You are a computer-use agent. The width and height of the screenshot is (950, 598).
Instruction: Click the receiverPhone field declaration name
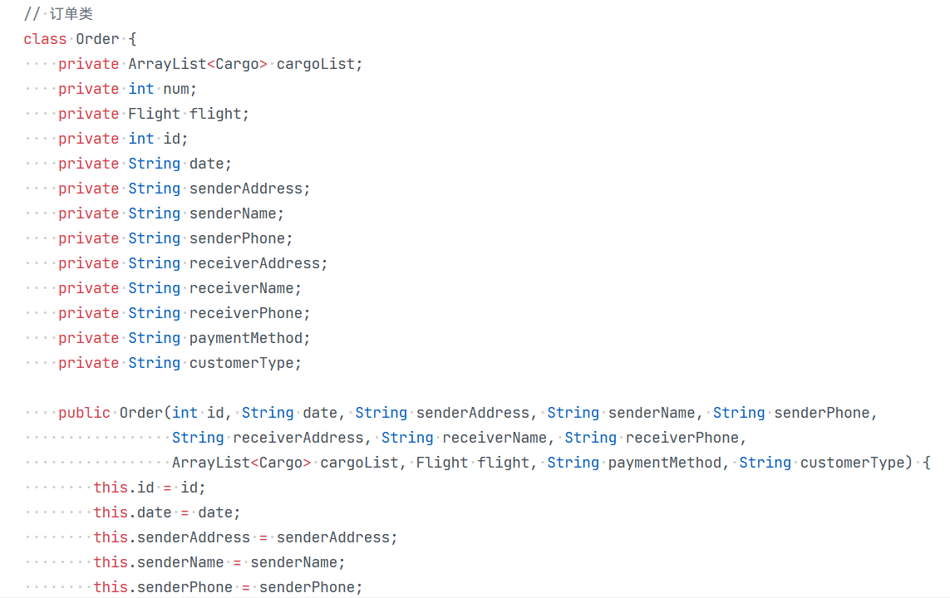(x=248, y=313)
